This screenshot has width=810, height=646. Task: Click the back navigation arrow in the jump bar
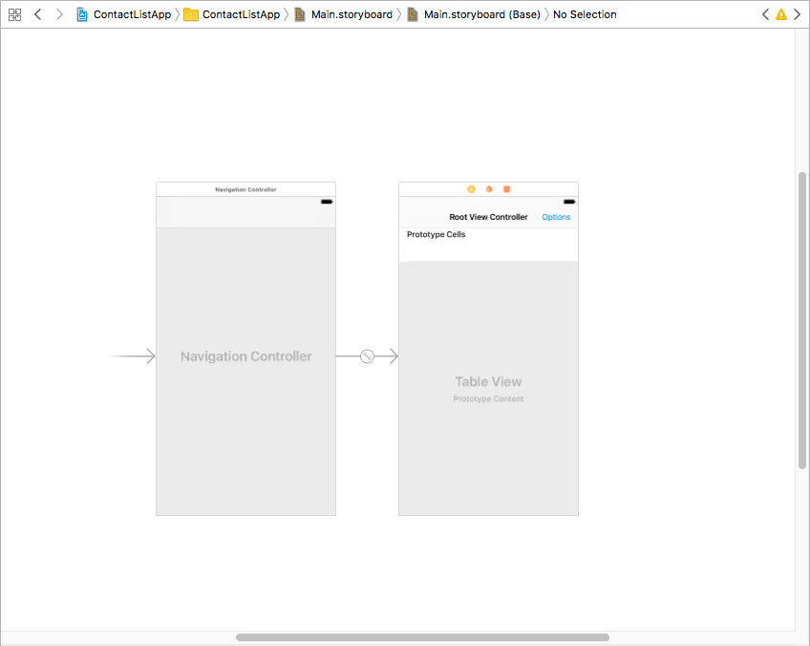click(x=36, y=14)
